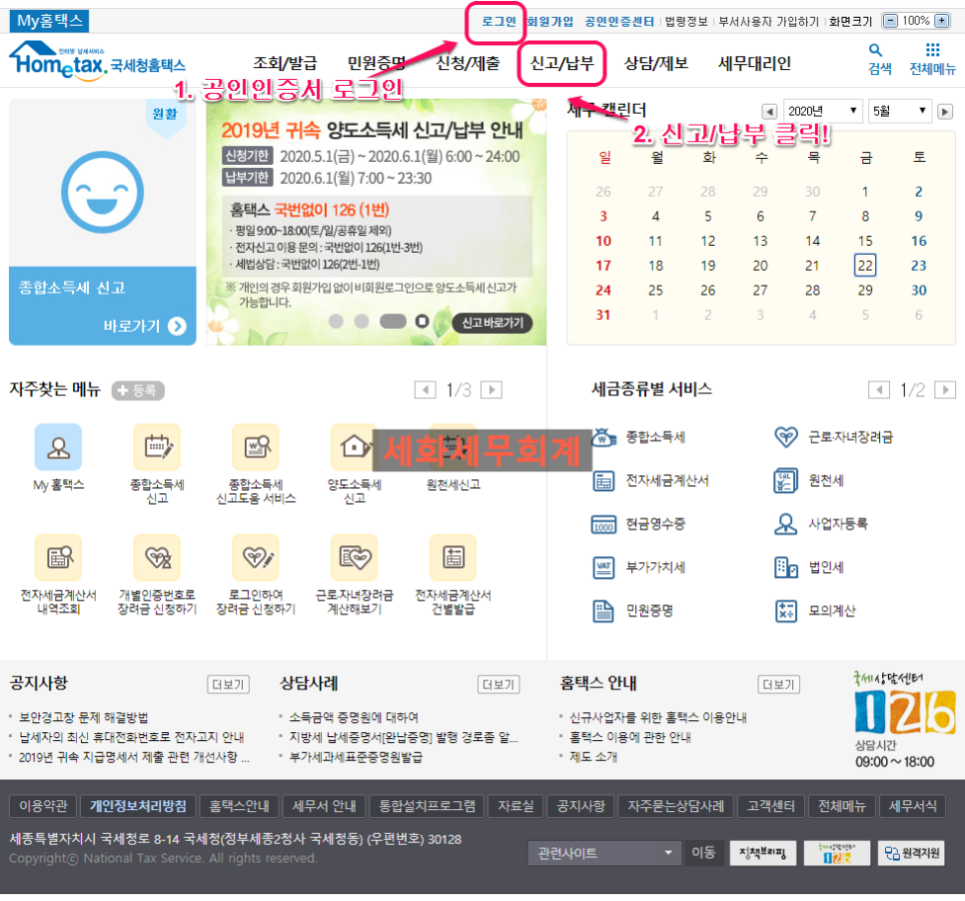Increase screen size with plus icon
The height and width of the screenshot is (901, 965).
tap(942, 21)
